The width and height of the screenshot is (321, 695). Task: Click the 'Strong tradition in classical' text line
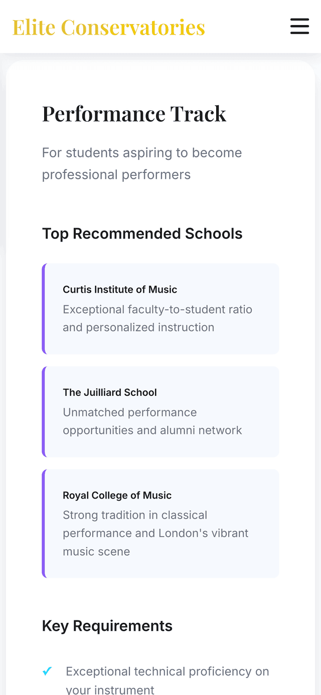point(135,516)
